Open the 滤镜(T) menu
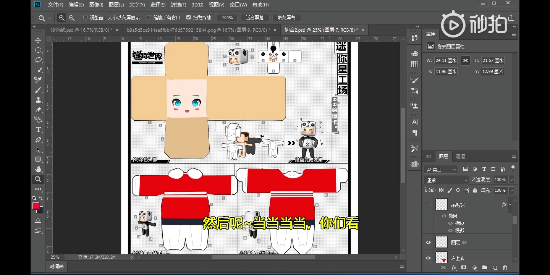The image size is (550, 275). tap(178, 5)
